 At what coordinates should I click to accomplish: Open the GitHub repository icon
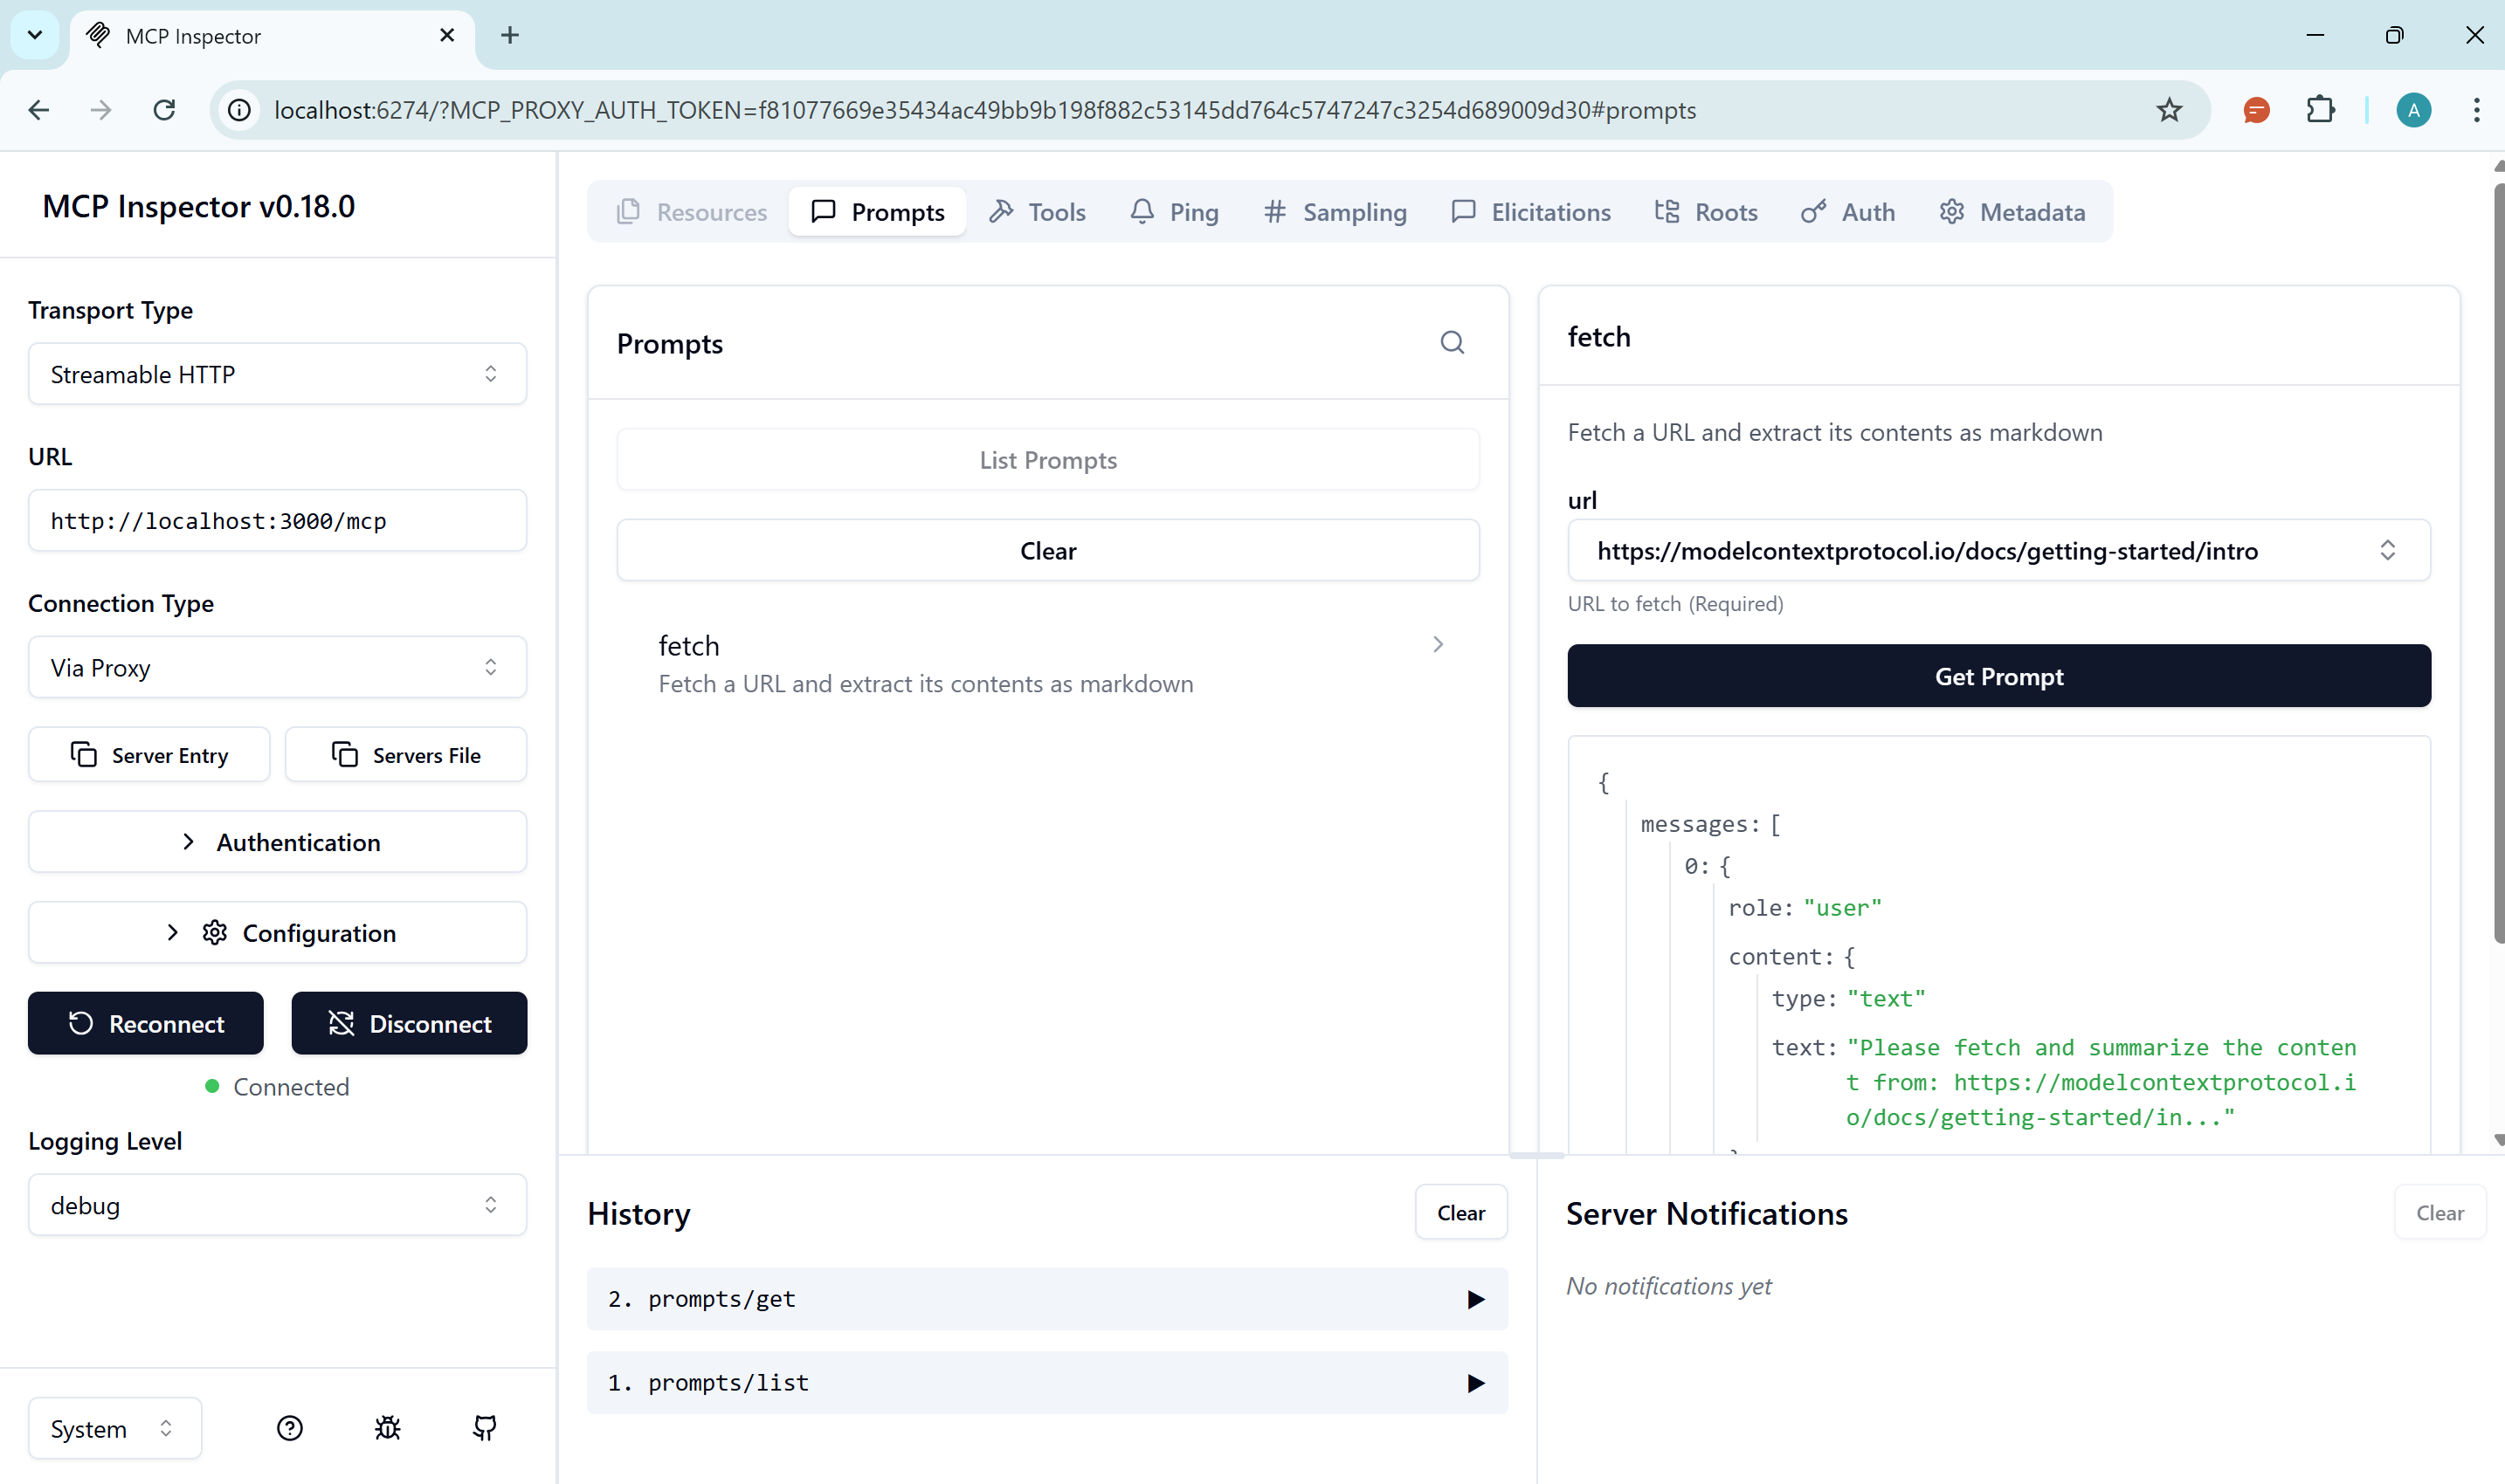(x=484, y=1427)
